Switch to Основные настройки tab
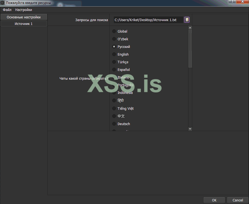 click(24, 17)
